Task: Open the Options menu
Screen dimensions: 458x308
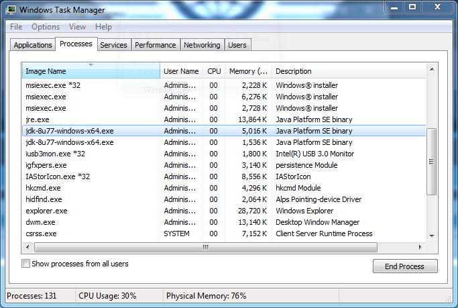Action: [46, 27]
